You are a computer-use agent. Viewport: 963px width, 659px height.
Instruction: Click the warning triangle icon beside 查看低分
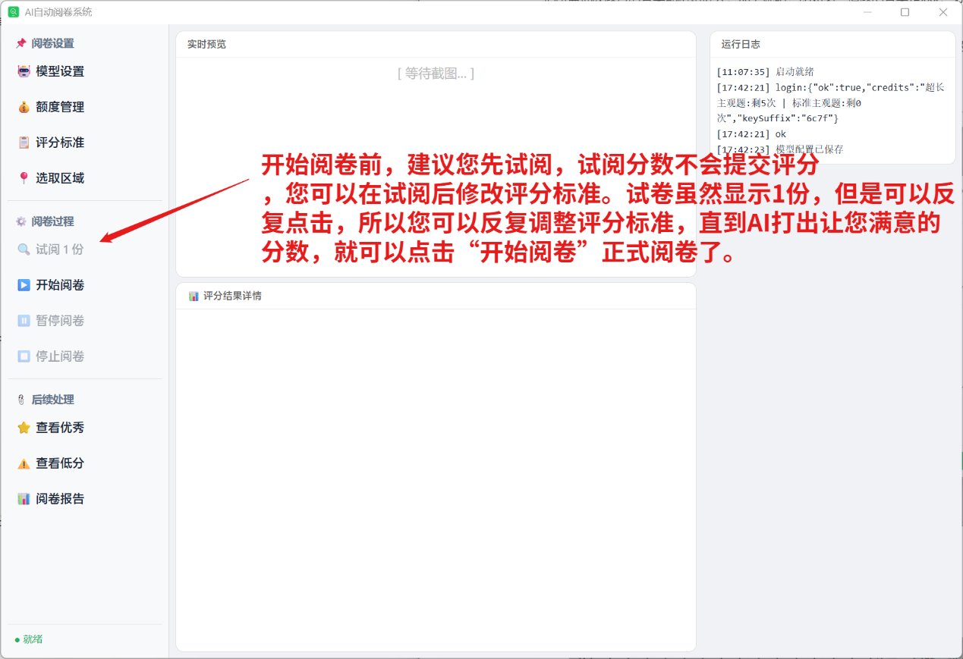[24, 463]
